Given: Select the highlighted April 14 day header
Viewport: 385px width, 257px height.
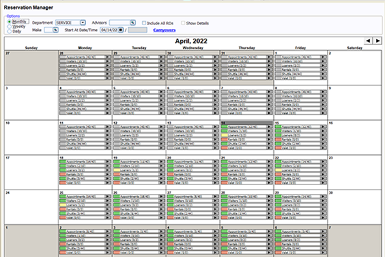Looking at the screenshot, I should [246, 123].
